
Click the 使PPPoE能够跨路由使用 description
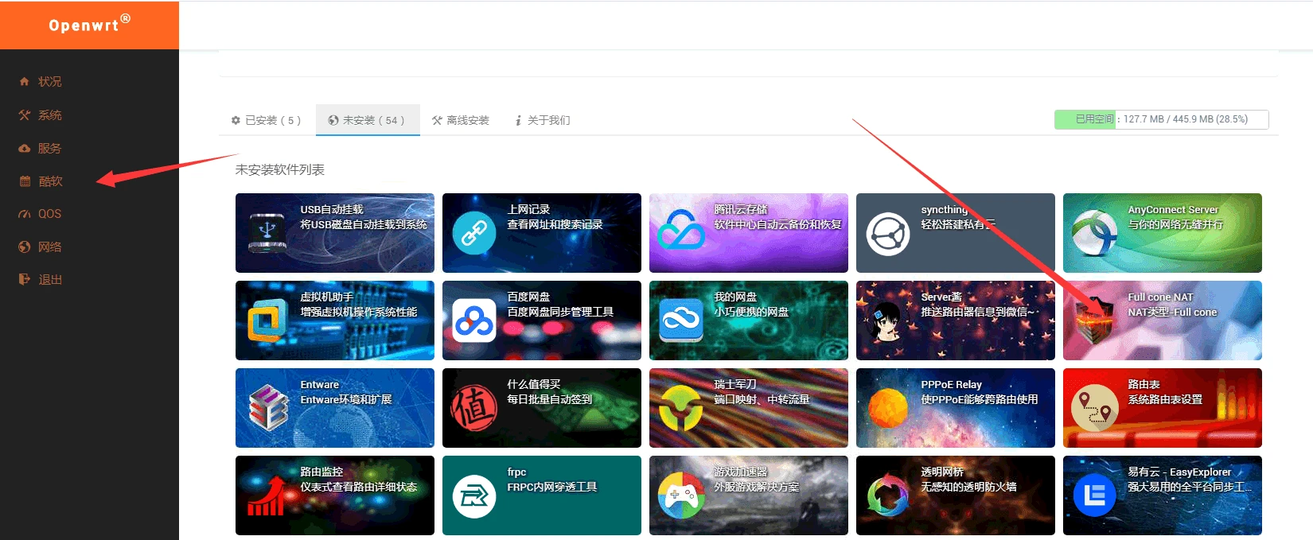click(980, 400)
